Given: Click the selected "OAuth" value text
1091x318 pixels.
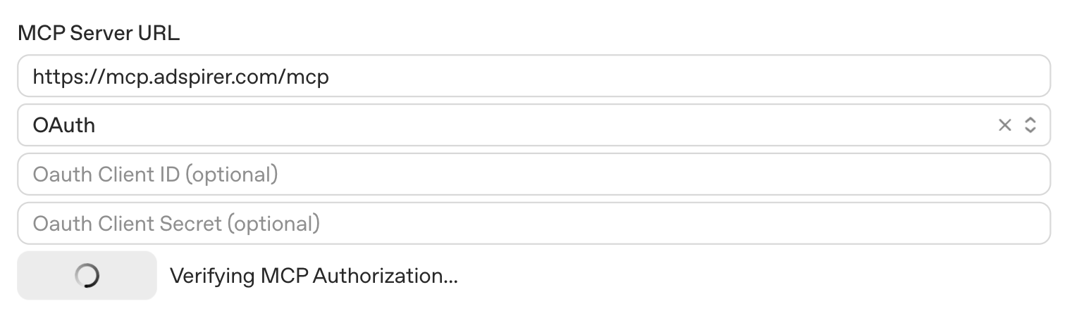Looking at the screenshot, I should (64, 125).
